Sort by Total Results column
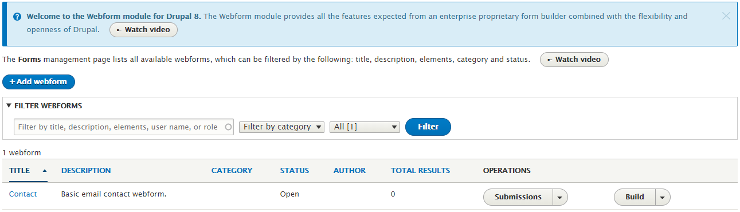 pos(421,171)
